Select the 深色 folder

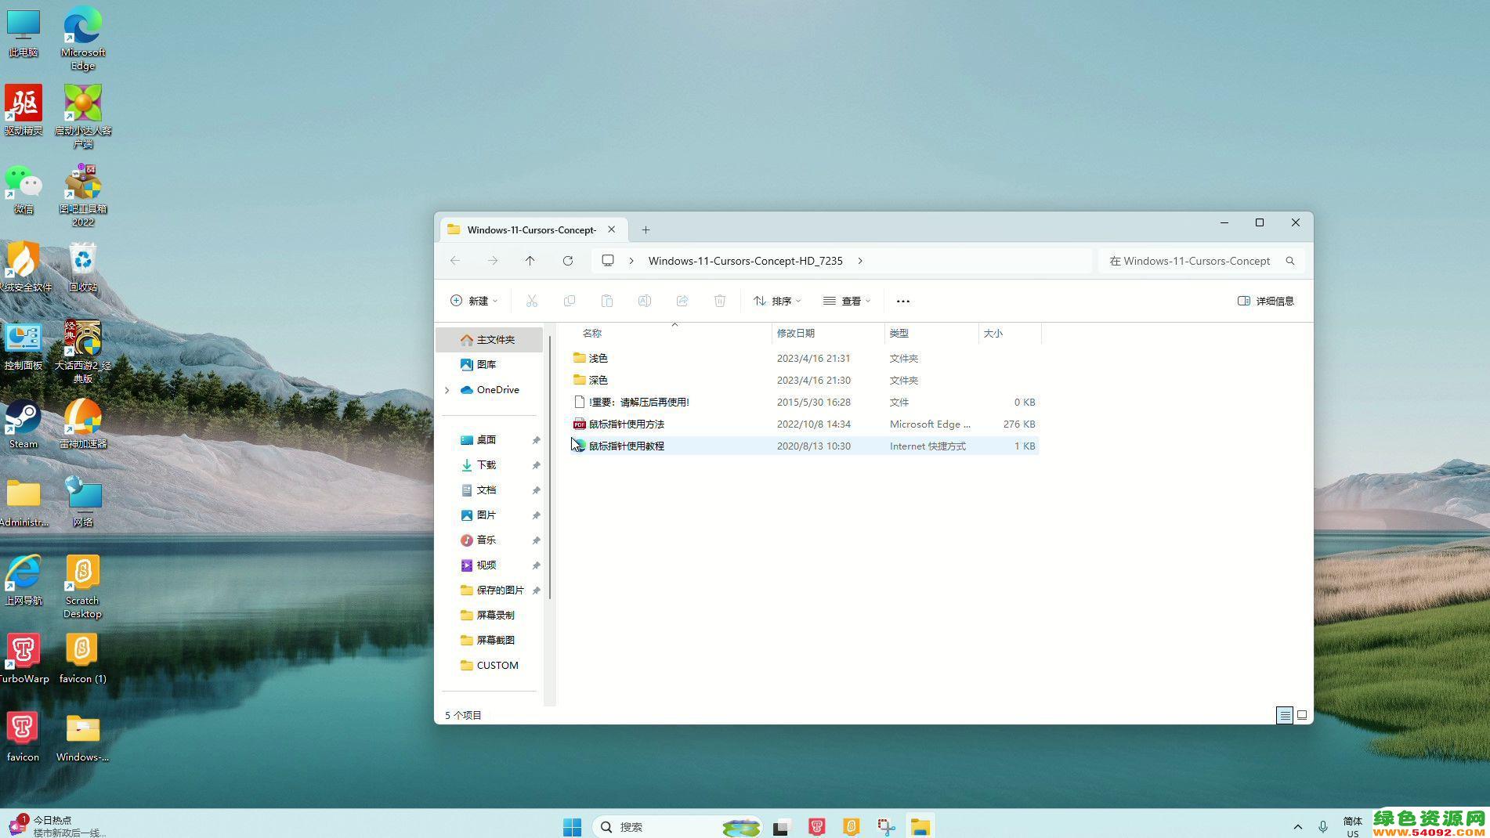(804, 380)
